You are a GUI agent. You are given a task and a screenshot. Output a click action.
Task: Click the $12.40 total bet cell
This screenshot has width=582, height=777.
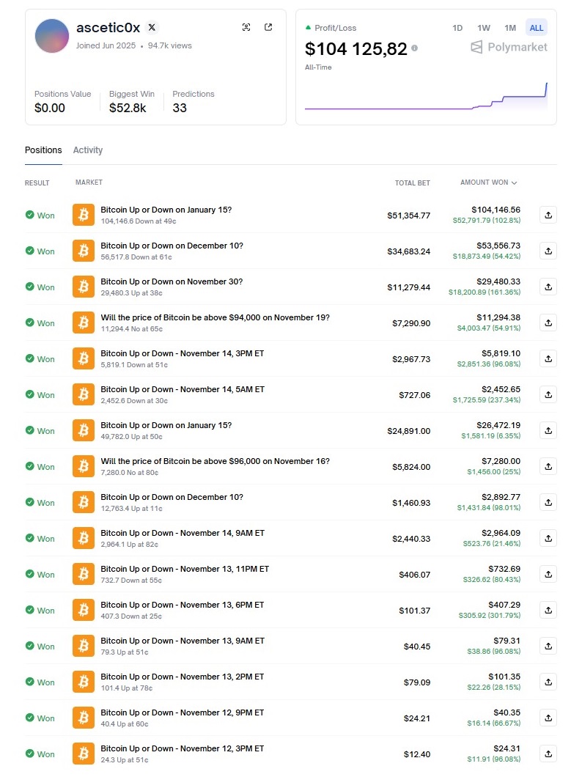(x=417, y=755)
